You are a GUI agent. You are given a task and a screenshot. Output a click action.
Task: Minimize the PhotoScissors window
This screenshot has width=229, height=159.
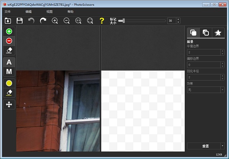point(206,5)
